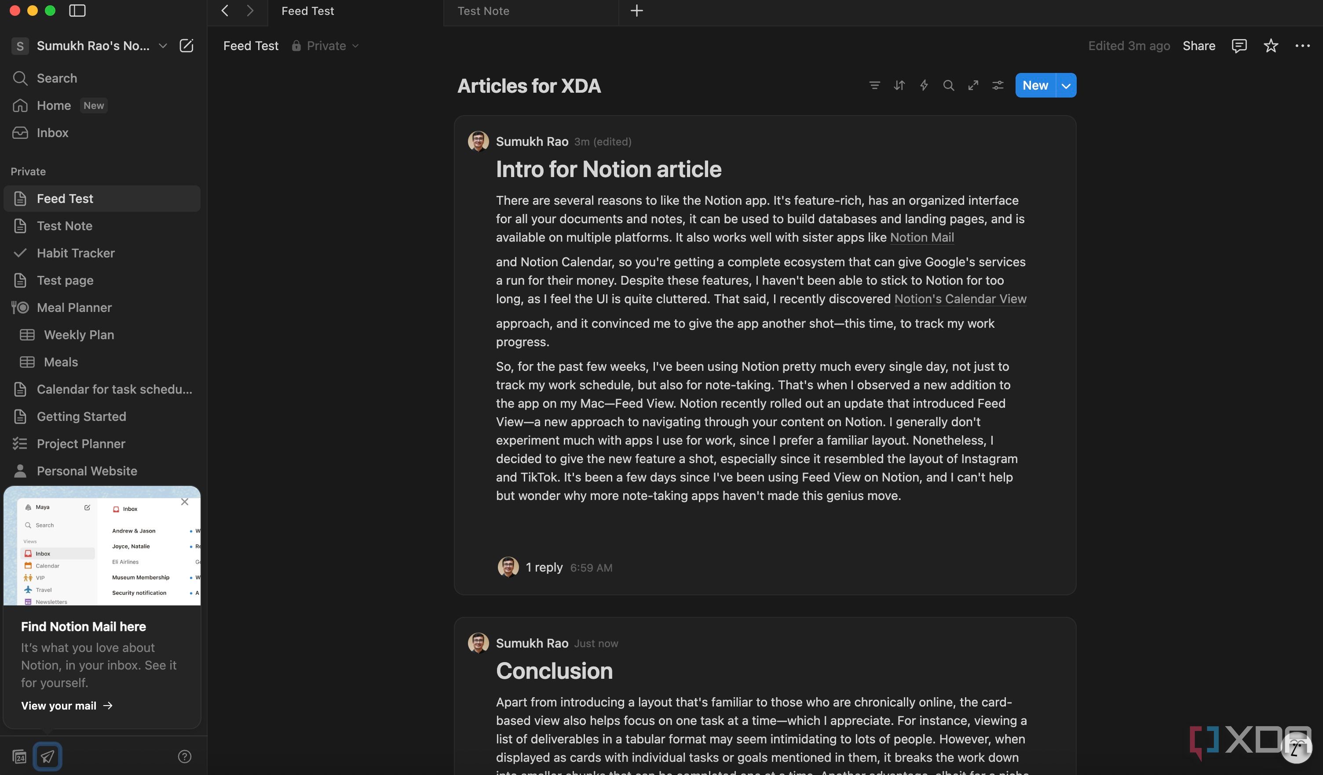Switch to the Feed Test tab
1323x775 pixels.
355,11
